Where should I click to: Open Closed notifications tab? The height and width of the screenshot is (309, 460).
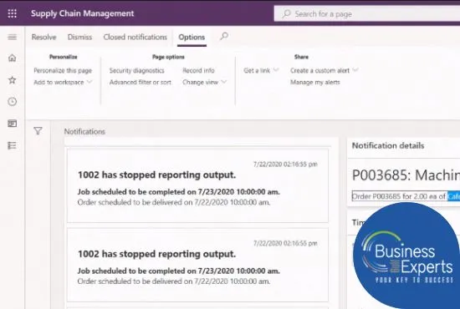click(135, 38)
